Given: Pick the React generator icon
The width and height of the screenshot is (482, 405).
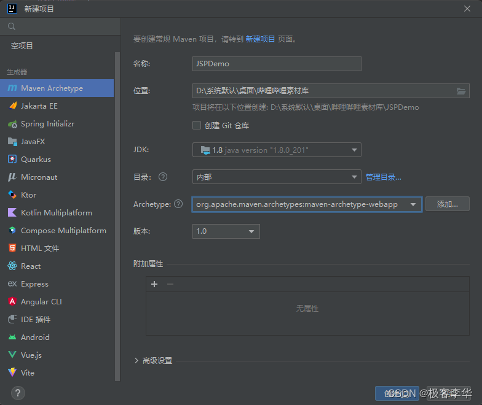Looking at the screenshot, I should [x=12, y=266].
